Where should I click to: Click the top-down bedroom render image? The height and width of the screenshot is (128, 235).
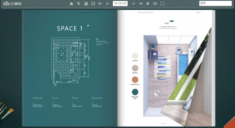pyautogui.click(x=170, y=76)
